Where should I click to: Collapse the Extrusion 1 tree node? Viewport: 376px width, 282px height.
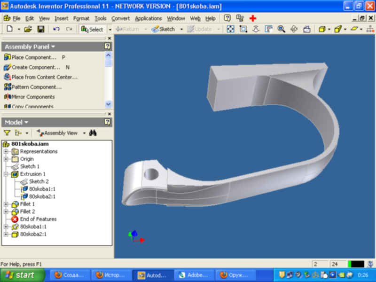(x=6, y=174)
